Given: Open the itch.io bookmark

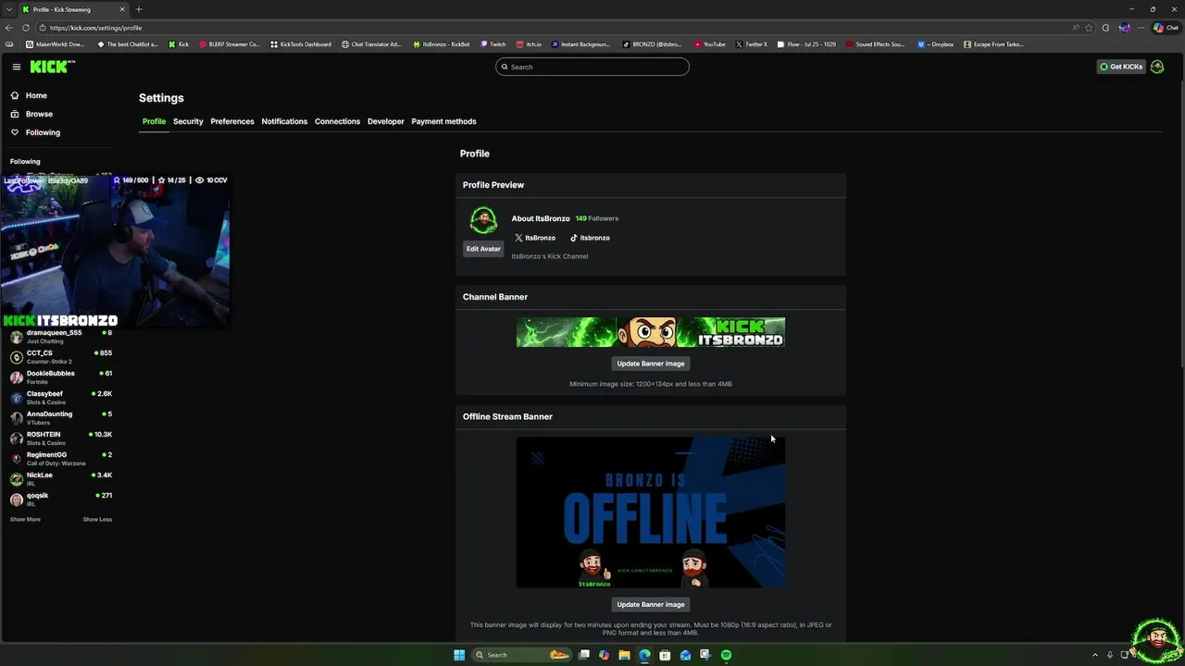Looking at the screenshot, I should pos(530,44).
